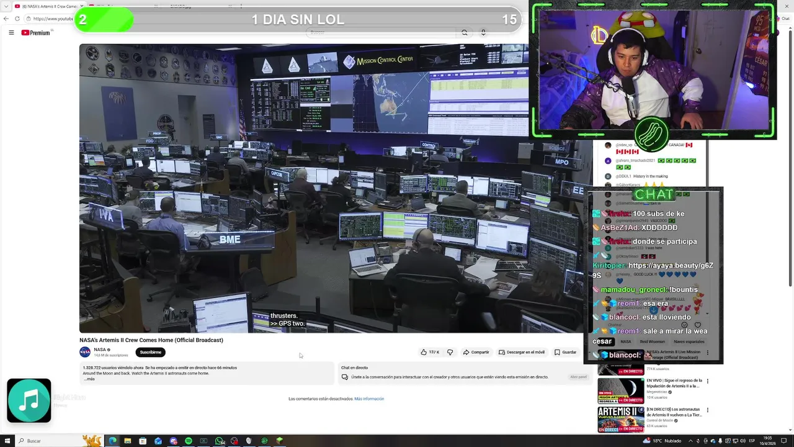
Task: Click the music note overlay icon
Action: pos(29,400)
